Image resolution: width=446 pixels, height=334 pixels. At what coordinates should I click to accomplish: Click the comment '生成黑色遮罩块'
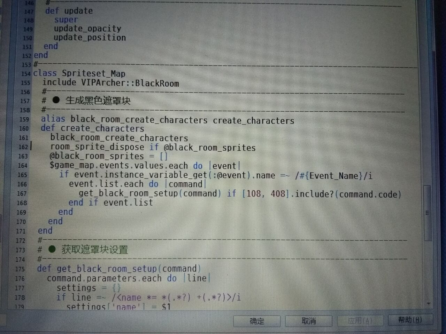tap(98, 101)
